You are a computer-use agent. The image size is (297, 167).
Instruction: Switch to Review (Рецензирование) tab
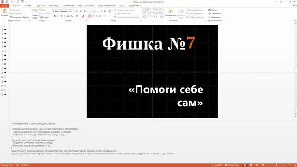point(107,6)
